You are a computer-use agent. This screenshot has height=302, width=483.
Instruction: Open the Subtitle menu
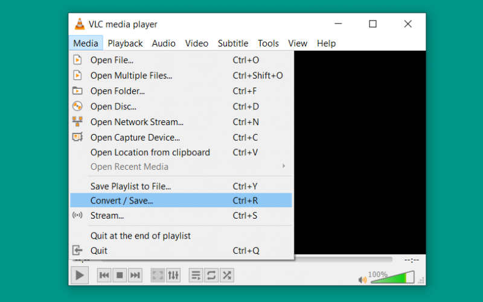(x=233, y=43)
